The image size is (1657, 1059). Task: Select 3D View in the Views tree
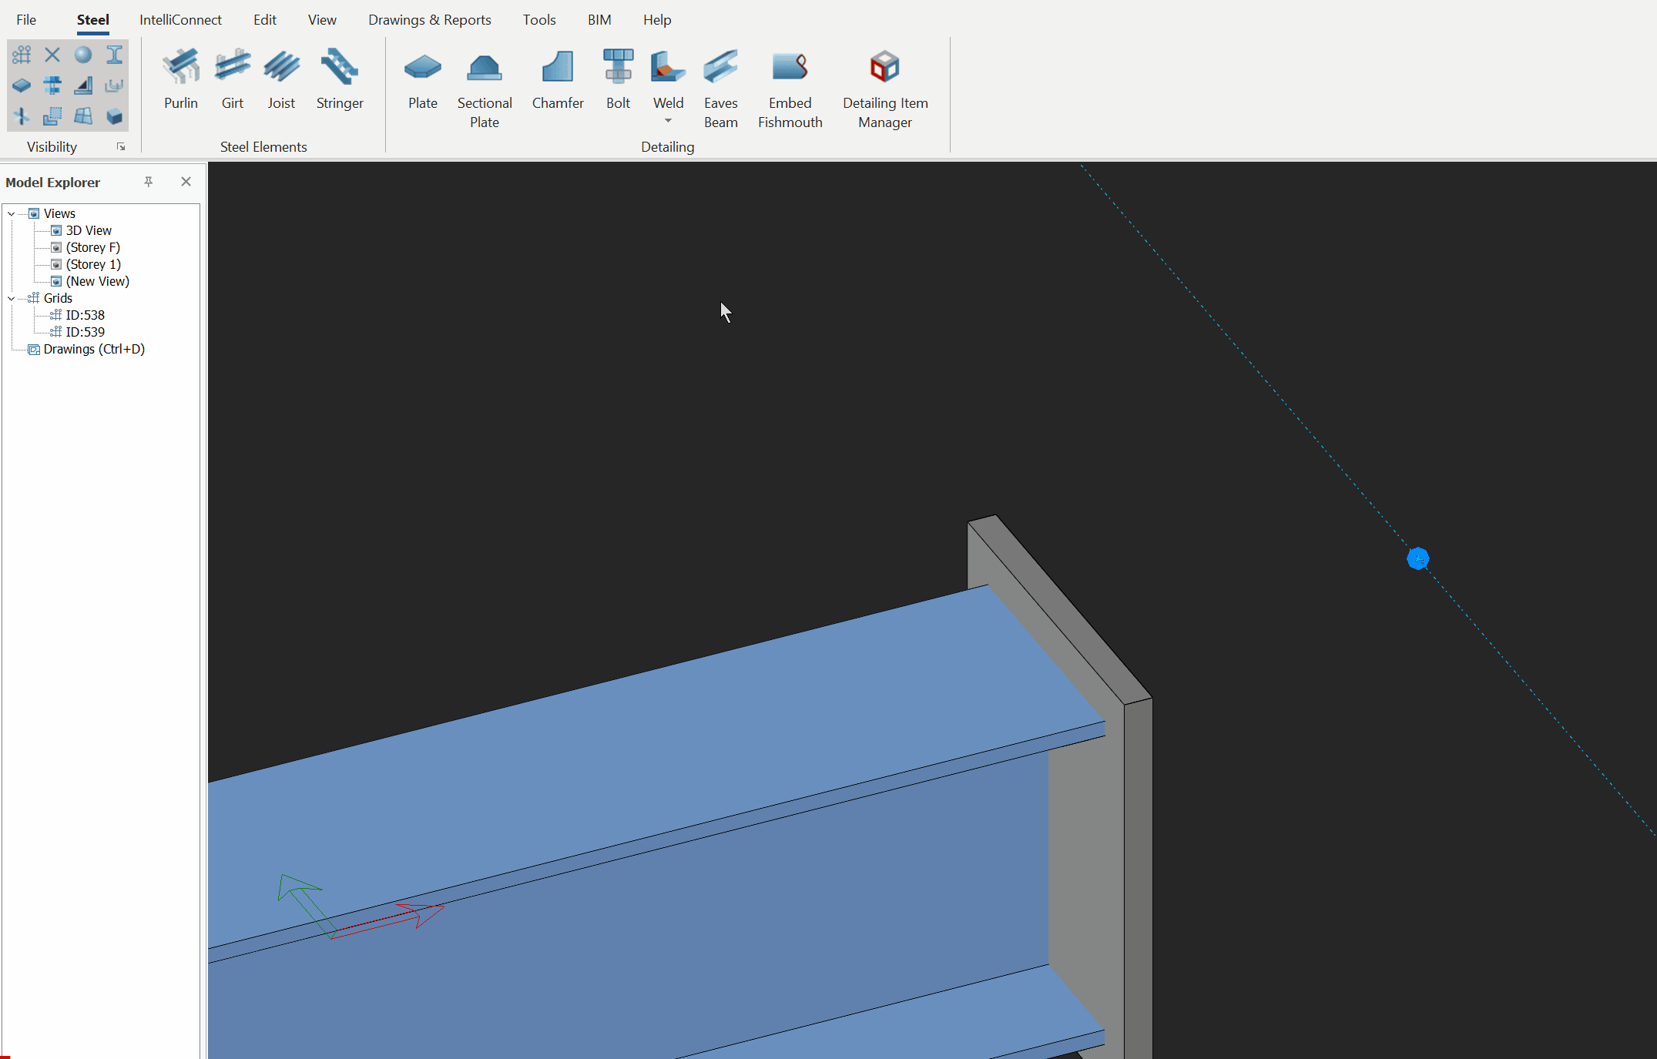click(88, 230)
